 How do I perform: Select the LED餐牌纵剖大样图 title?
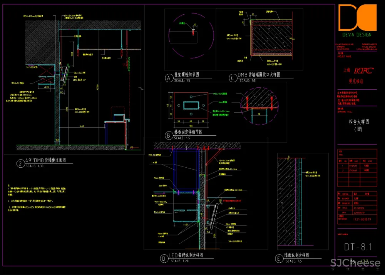coord(186,255)
